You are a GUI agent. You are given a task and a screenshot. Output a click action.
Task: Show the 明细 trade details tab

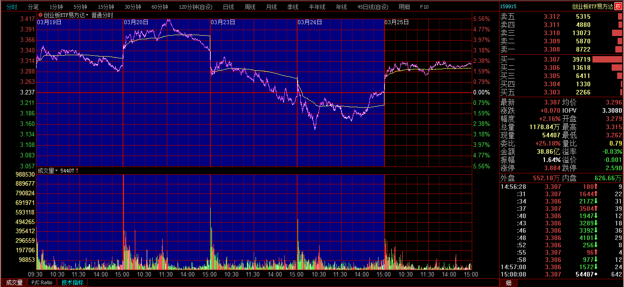coord(404,7)
